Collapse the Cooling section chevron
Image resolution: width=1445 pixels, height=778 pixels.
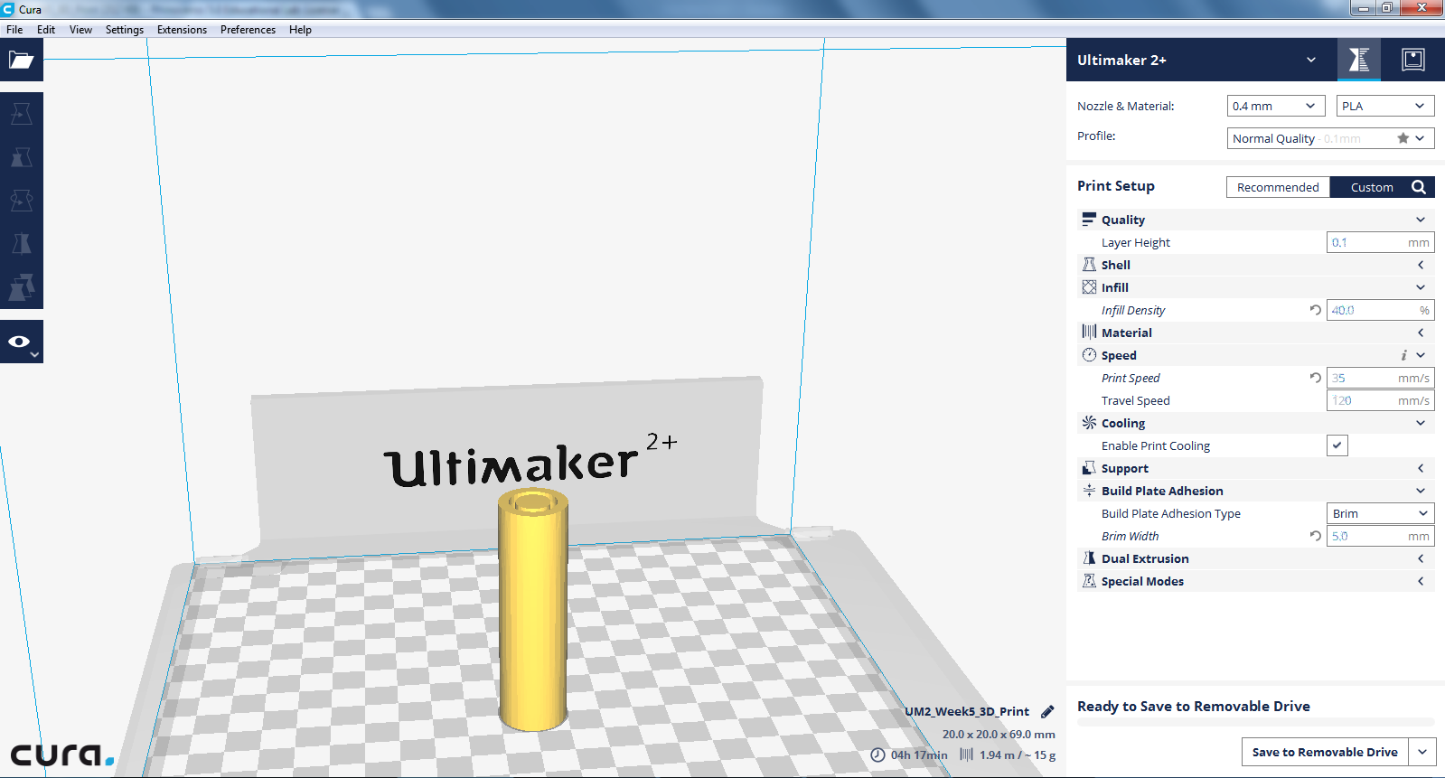tap(1421, 423)
